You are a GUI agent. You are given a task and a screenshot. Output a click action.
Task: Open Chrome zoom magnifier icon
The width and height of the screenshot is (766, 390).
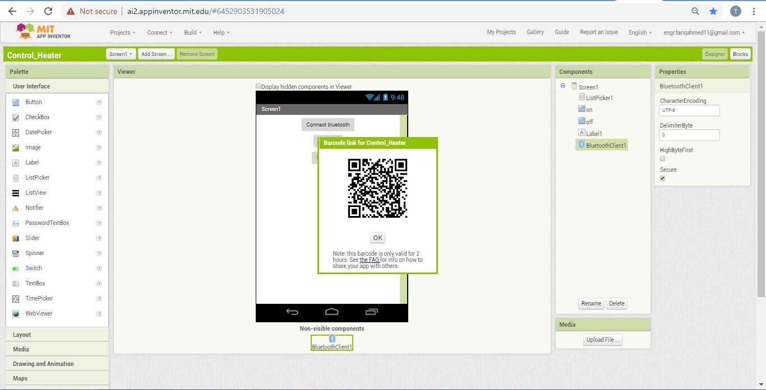tap(695, 11)
